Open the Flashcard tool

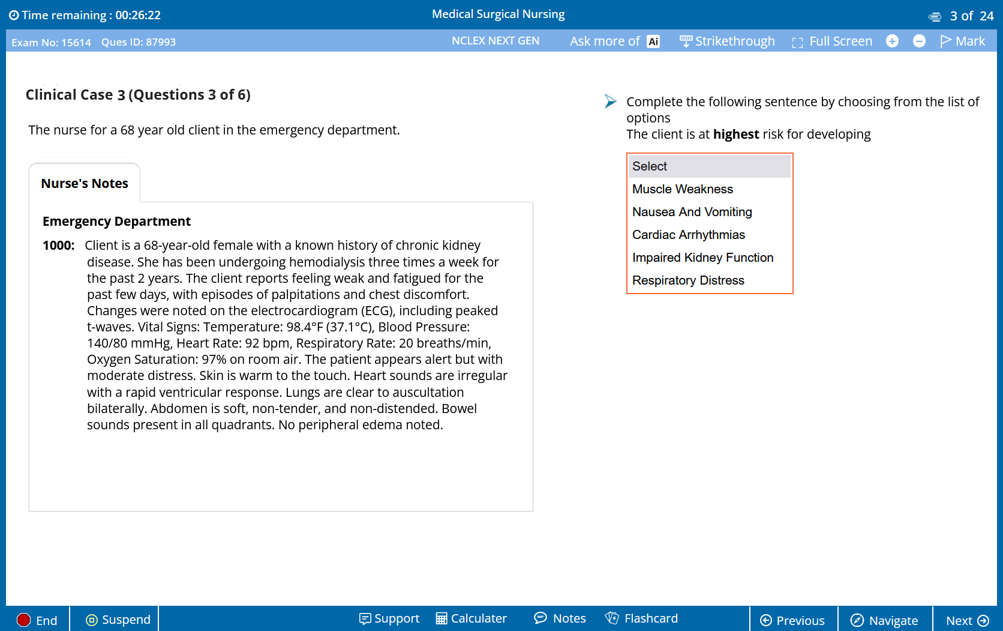coord(641,618)
